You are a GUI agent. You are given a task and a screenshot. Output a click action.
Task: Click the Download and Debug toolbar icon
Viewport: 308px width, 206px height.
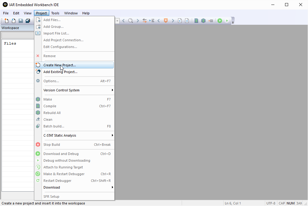click(220, 20)
